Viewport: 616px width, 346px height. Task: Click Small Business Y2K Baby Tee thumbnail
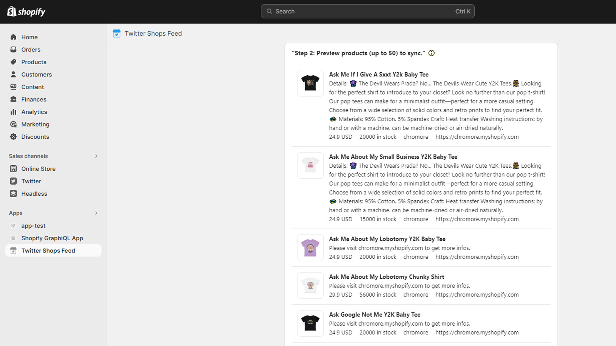click(x=310, y=165)
